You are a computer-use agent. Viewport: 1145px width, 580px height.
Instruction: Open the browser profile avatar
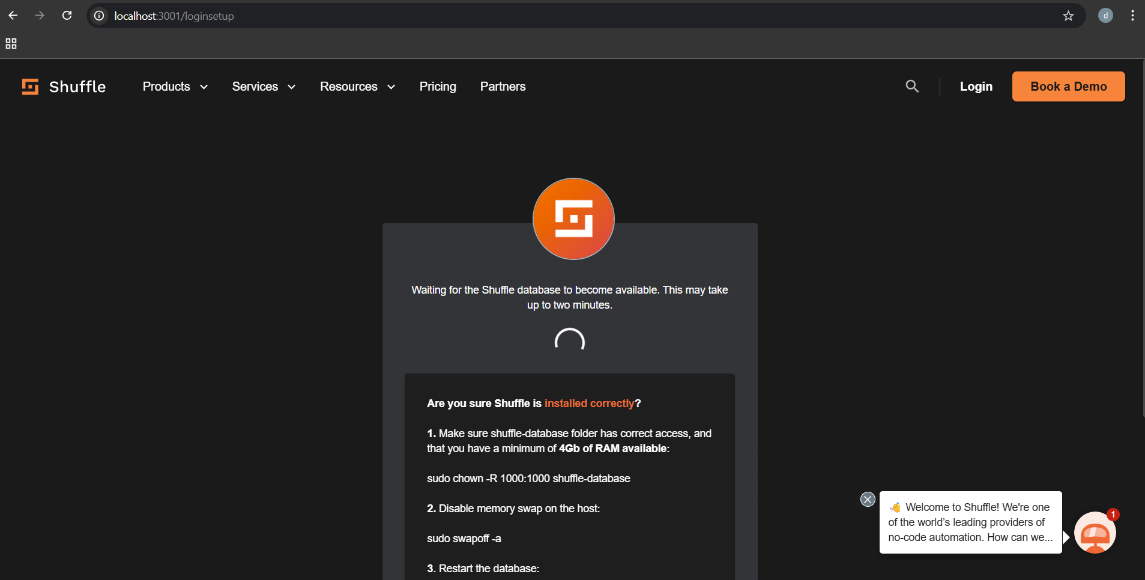(x=1105, y=16)
